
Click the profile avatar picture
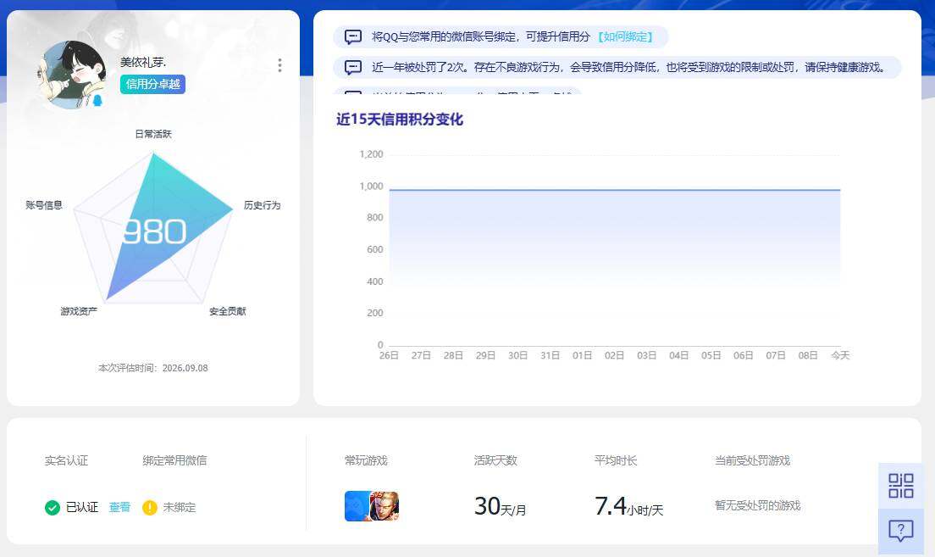pyautogui.click(x=72, y=75)
